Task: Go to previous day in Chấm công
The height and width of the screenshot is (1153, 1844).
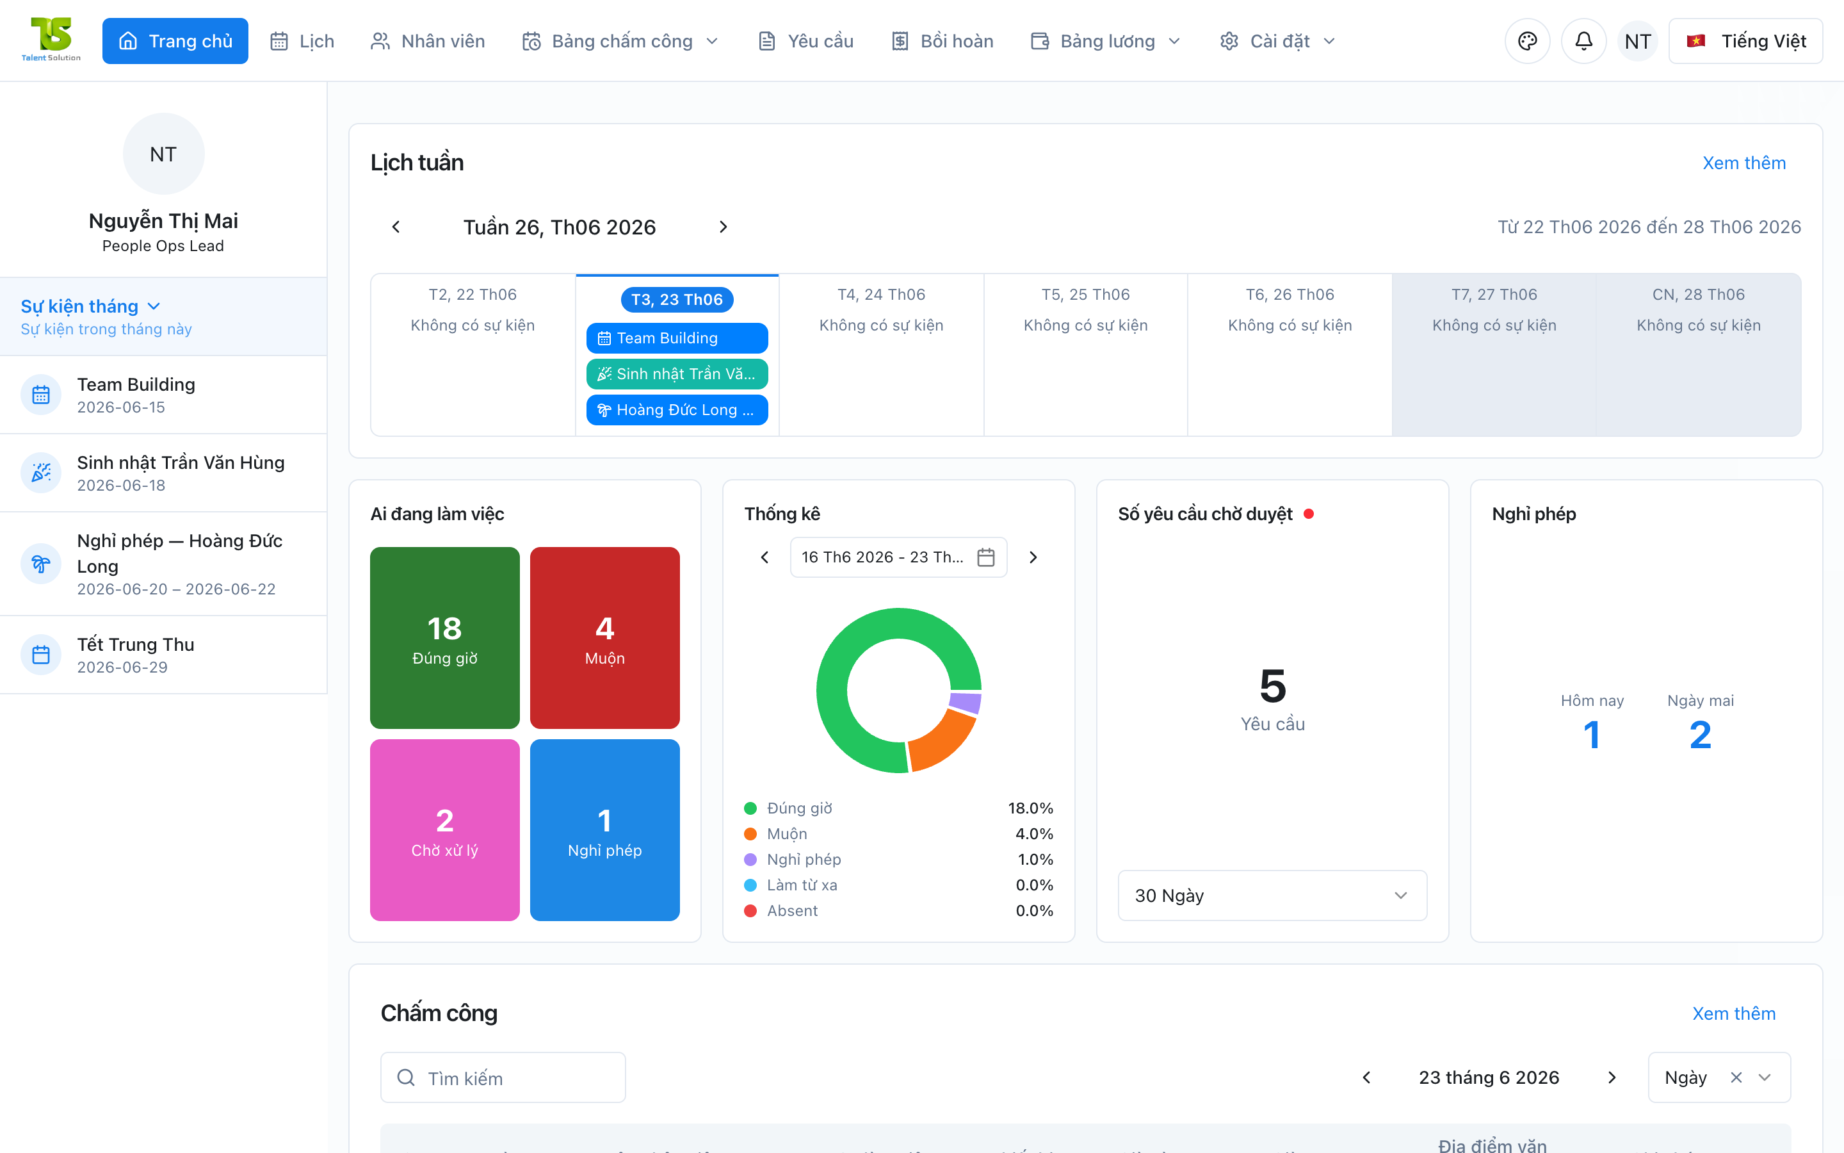Action: 1366,1077
